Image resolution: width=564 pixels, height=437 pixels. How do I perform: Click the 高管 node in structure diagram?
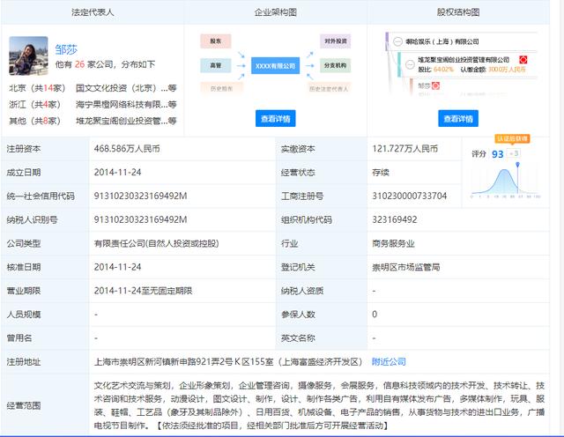216,65
